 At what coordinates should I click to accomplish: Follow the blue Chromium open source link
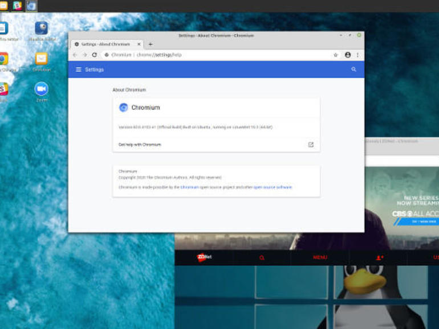tap(189, 187)
